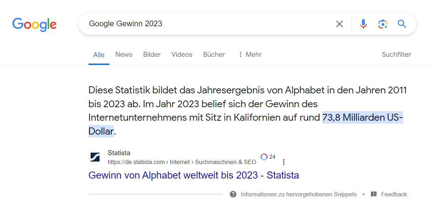
Task: Click the Google logo
Action: coord(34,24)
